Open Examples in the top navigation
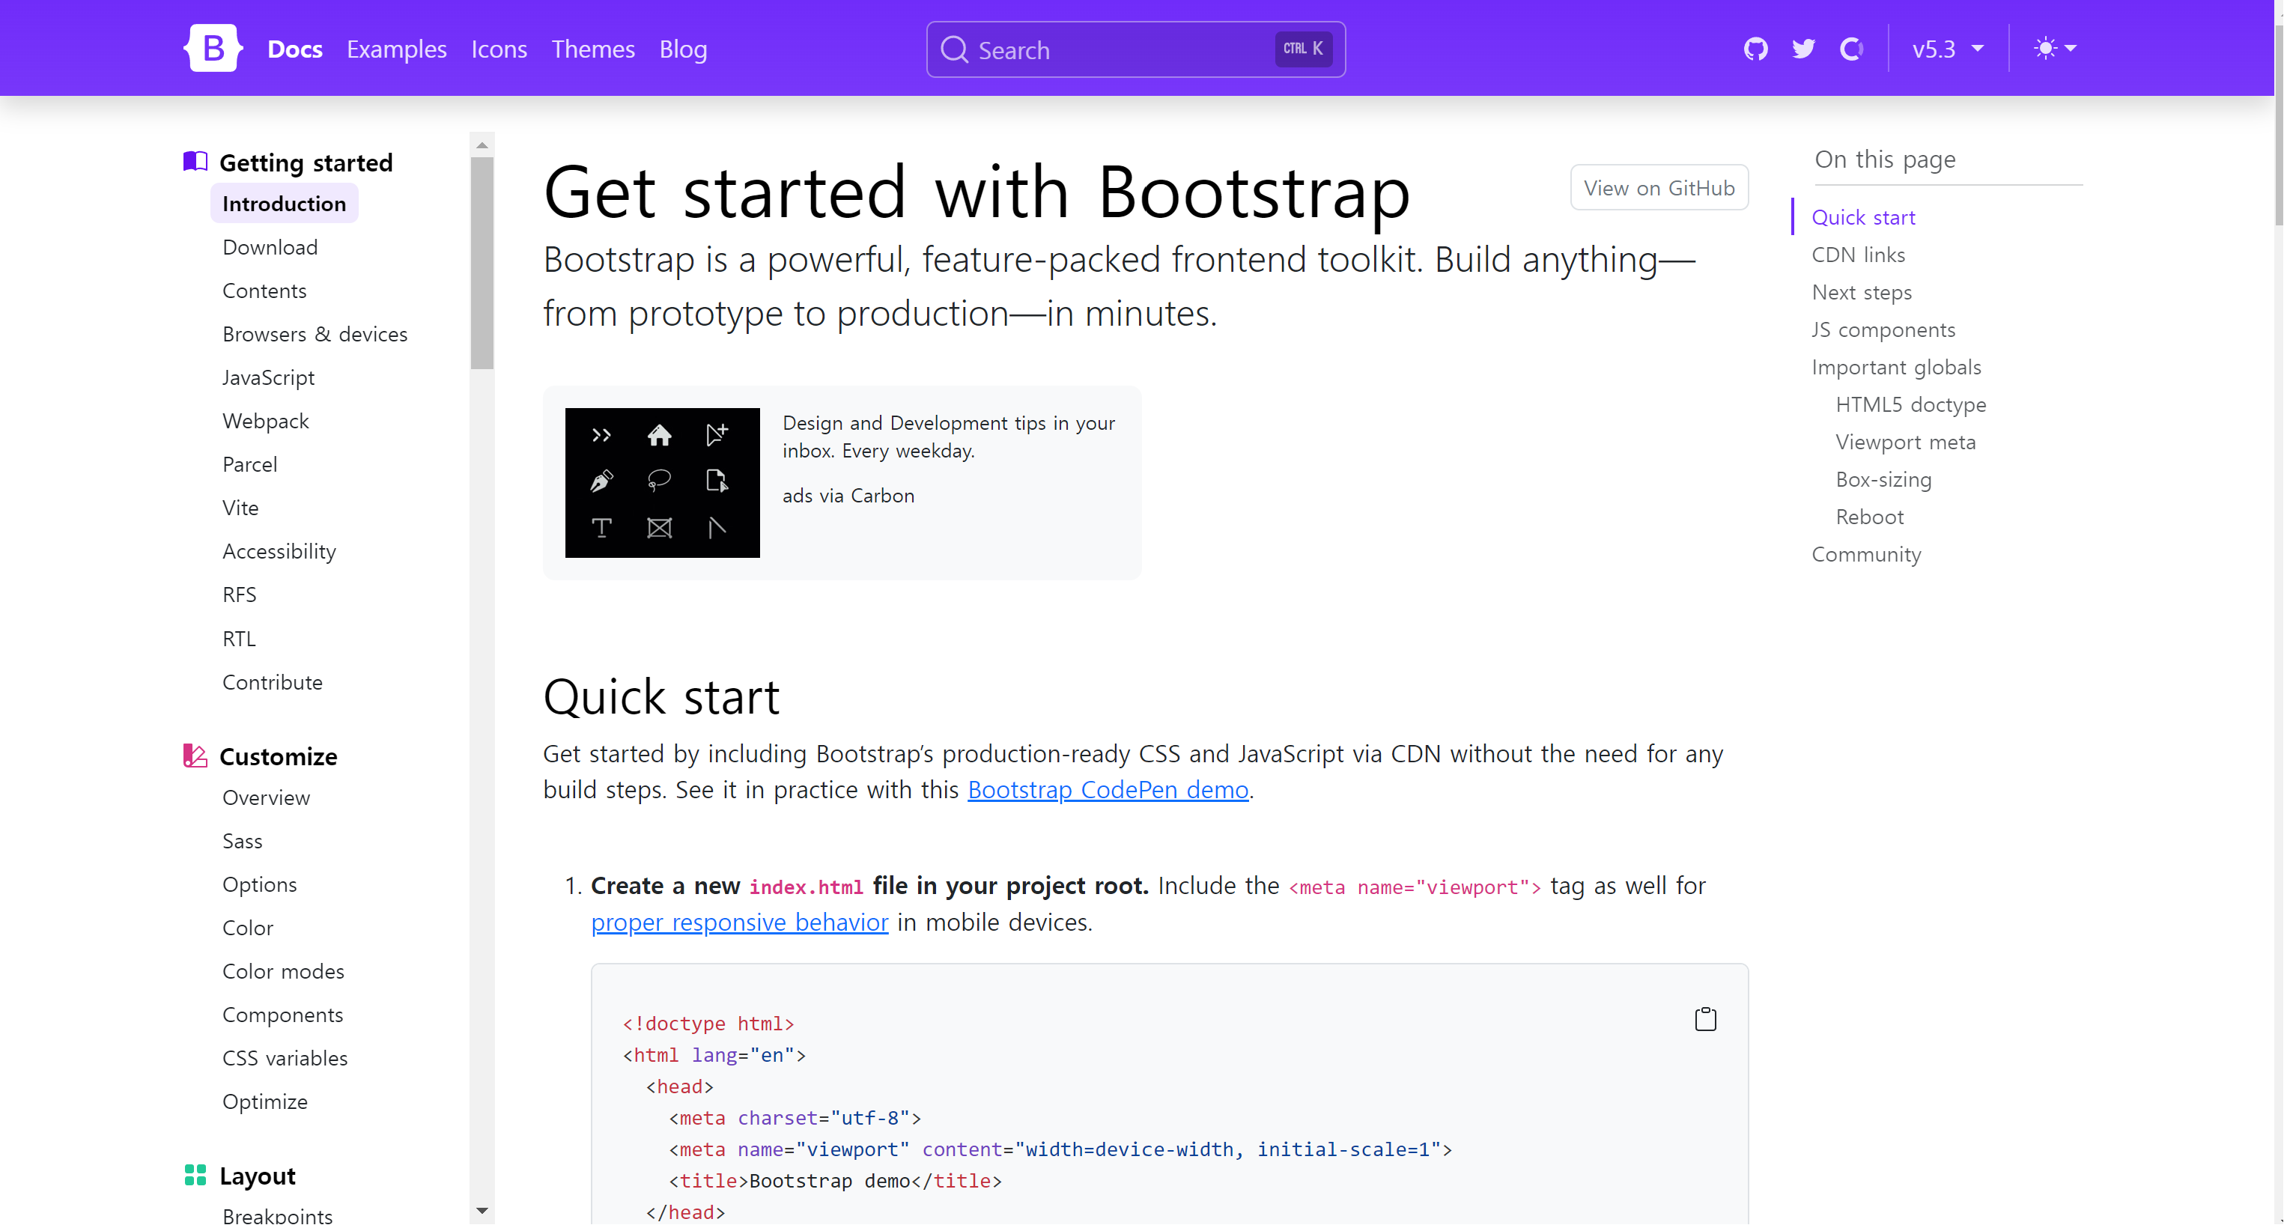The width and height of the screenshot is (2284, 1225). pos(396,49)
